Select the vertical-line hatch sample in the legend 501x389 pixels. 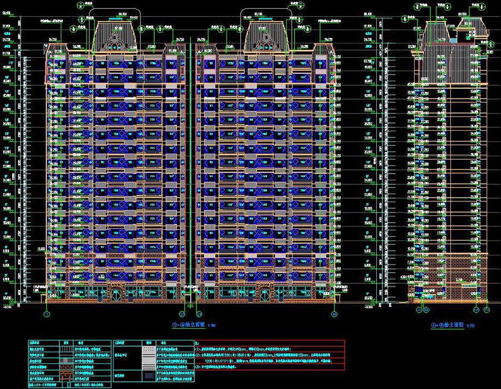pyautogui.click(x=66, y=349)
